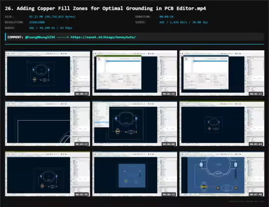Click the 00:08:16 duration value
Image resolution: width=269 pixels, height=207 pixels.
[166, 17]
